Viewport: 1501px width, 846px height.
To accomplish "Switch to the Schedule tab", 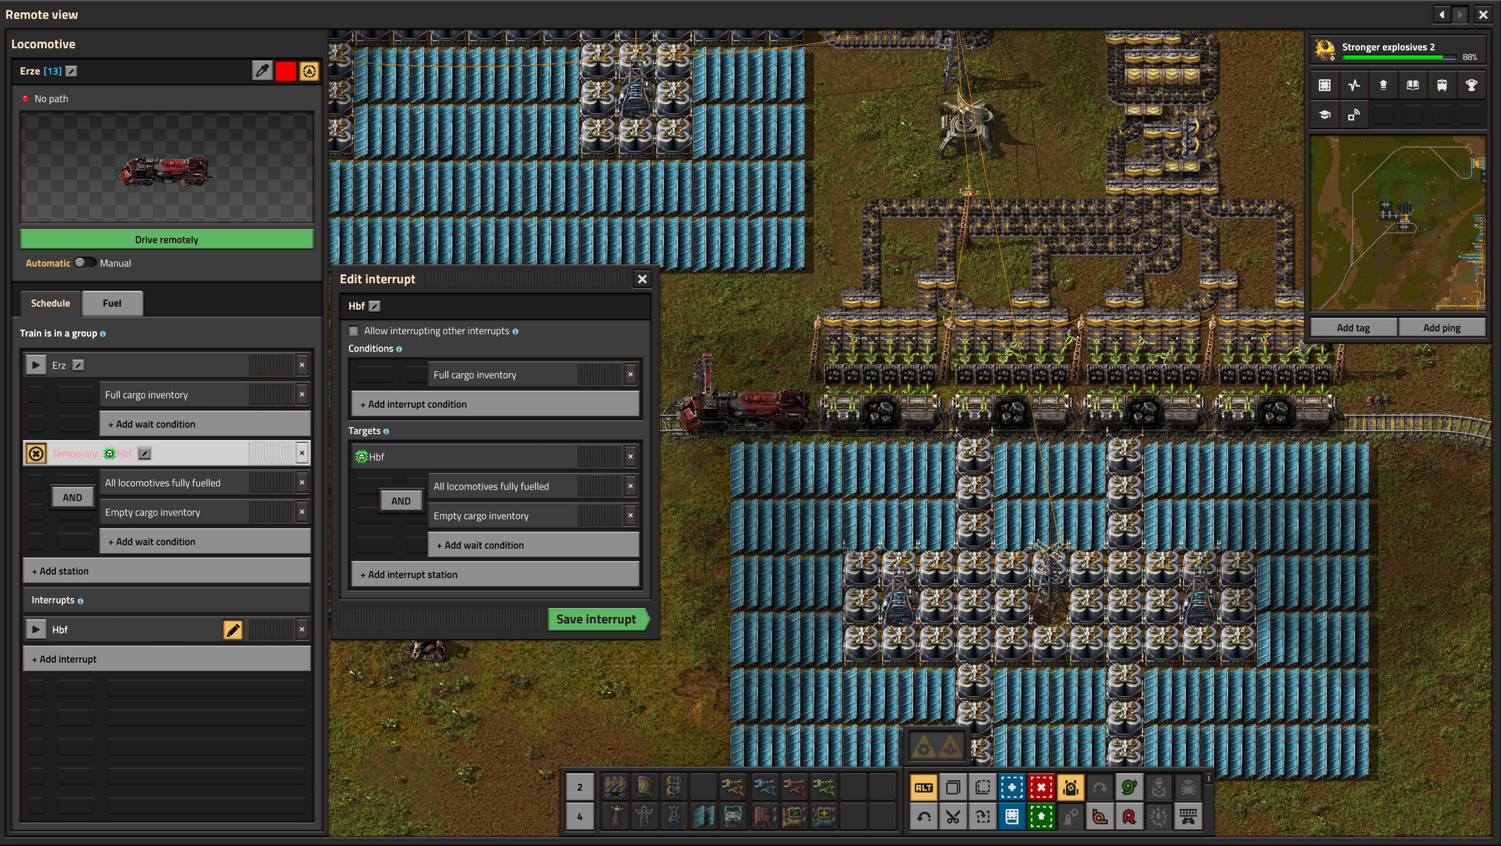I will click(51, 303).
